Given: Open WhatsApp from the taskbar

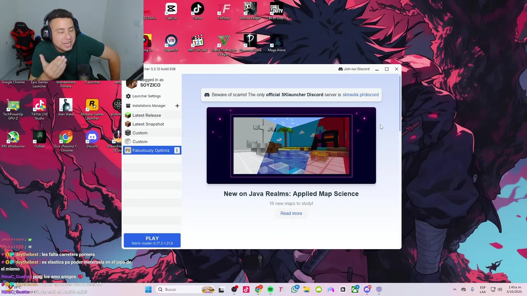Looking at the screenshot, I should pos(294,289).
